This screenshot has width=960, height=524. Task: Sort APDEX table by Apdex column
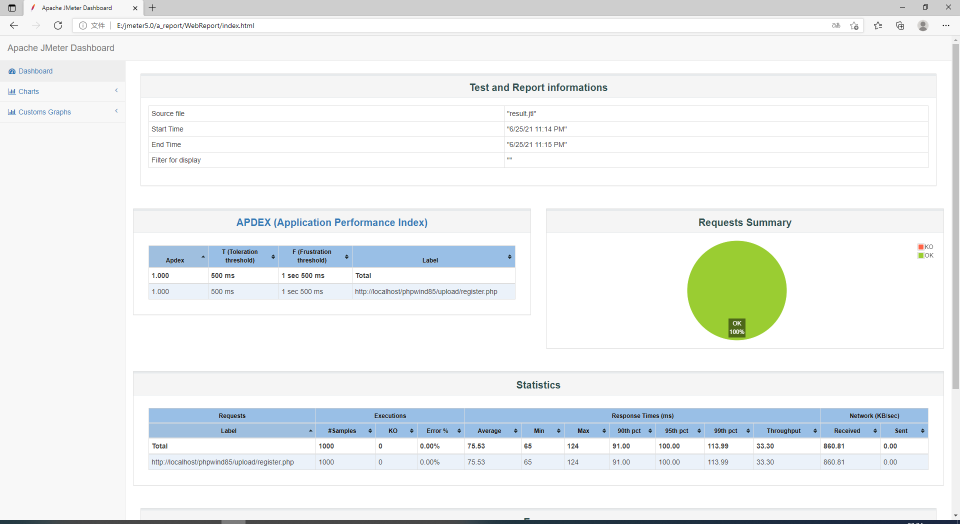coord(178,256)
